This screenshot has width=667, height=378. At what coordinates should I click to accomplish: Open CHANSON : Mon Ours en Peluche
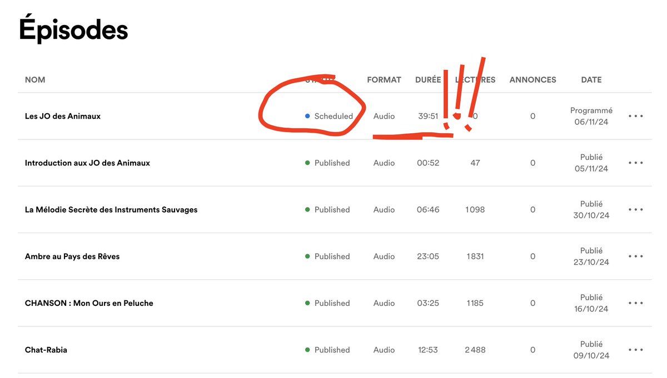(89, 303)
